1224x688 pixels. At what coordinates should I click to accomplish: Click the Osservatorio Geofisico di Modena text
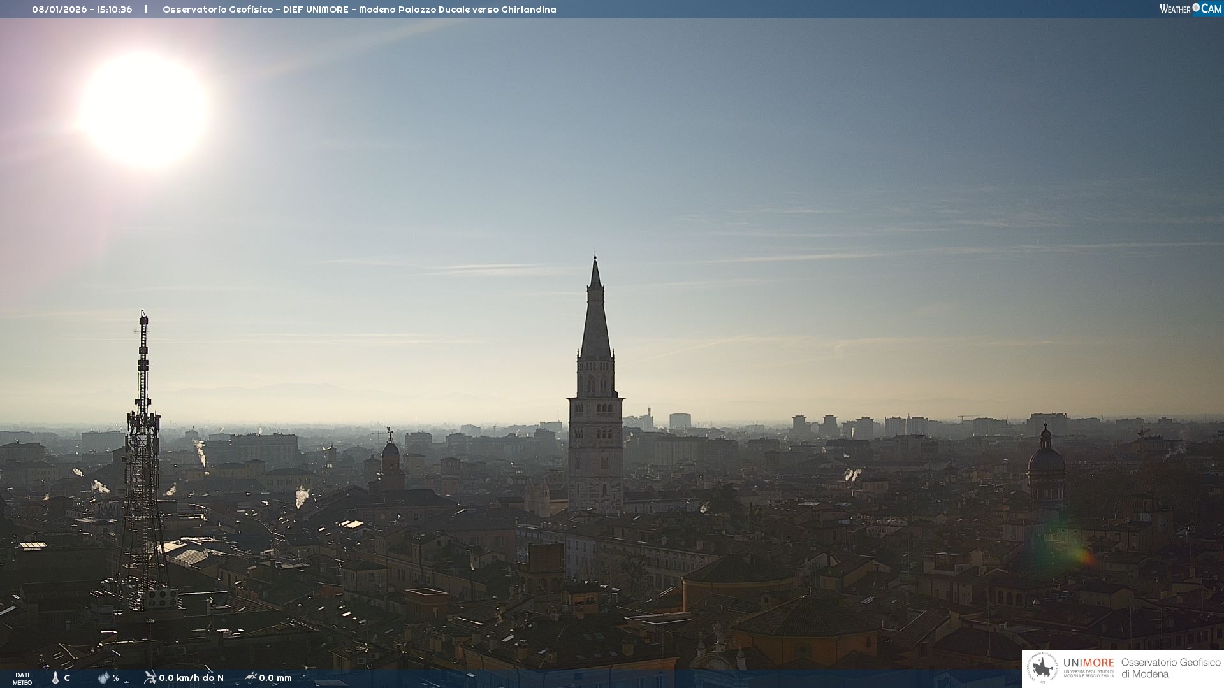(1170, 668)
